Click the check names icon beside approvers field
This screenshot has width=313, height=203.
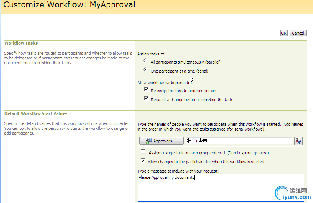298,141
